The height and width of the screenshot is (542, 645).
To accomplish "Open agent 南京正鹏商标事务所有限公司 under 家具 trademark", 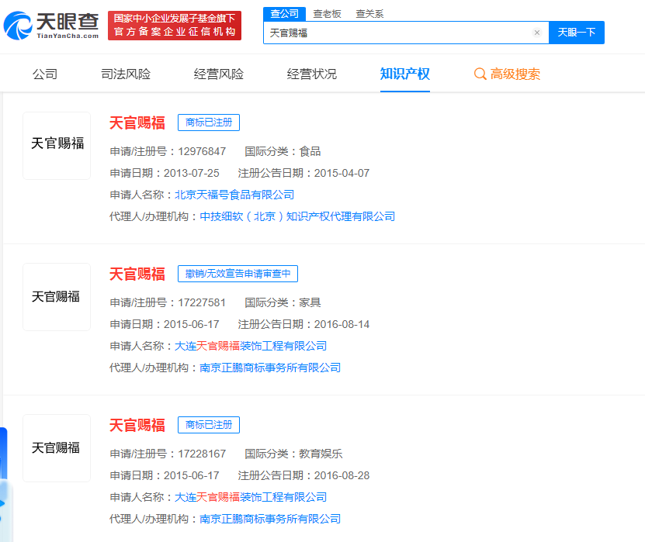I will [270, 368].
